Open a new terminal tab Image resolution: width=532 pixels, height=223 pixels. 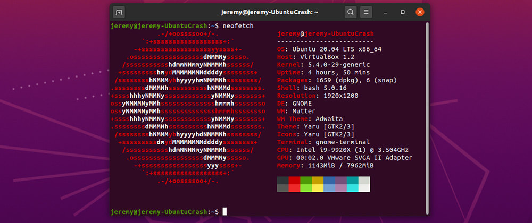(x=119, y=13)
